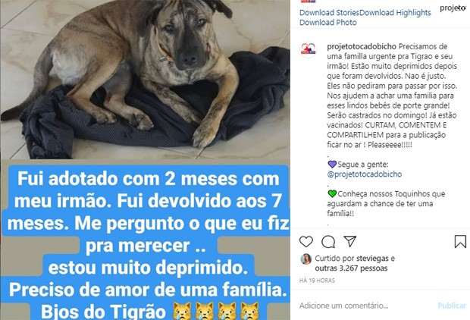Screen dimensions: 470x320
Task: Click the Download Highlights link
Action: (x=395, y=13)
